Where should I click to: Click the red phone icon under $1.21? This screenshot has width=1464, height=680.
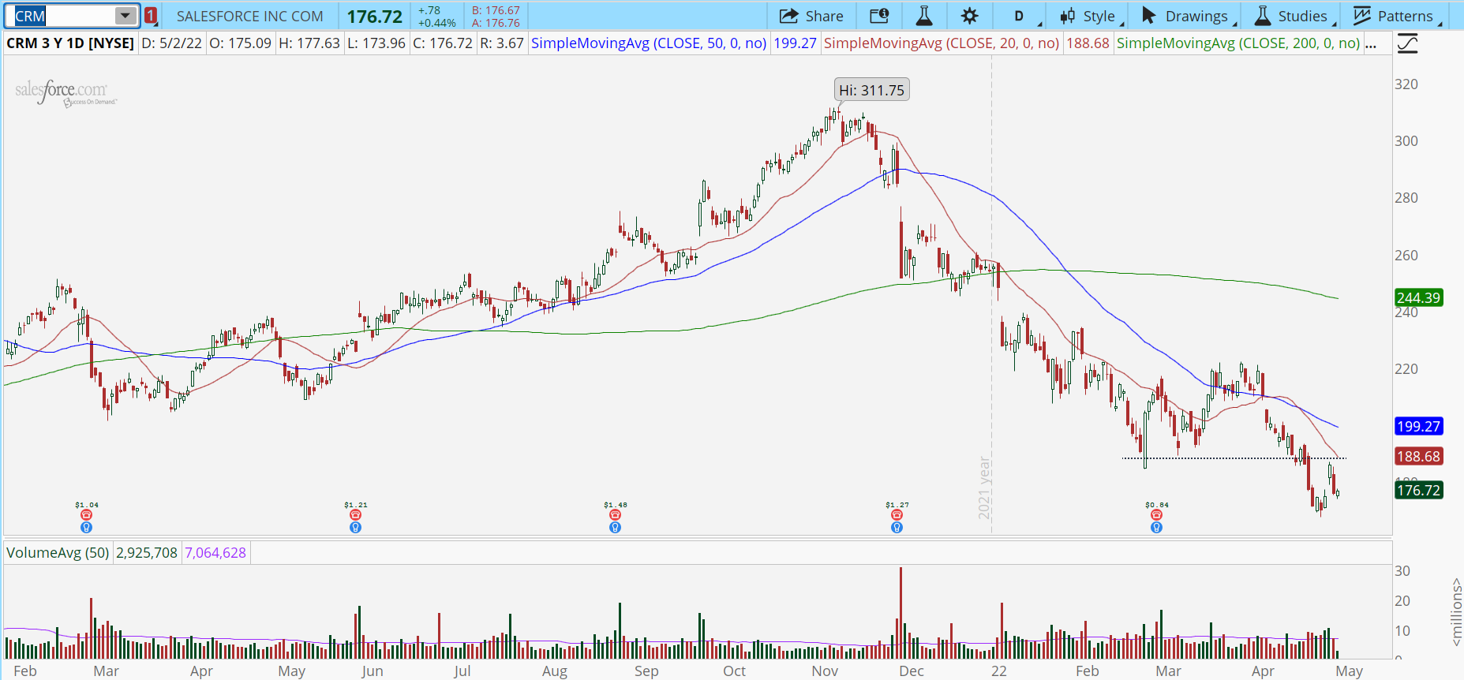coord(356,515)
